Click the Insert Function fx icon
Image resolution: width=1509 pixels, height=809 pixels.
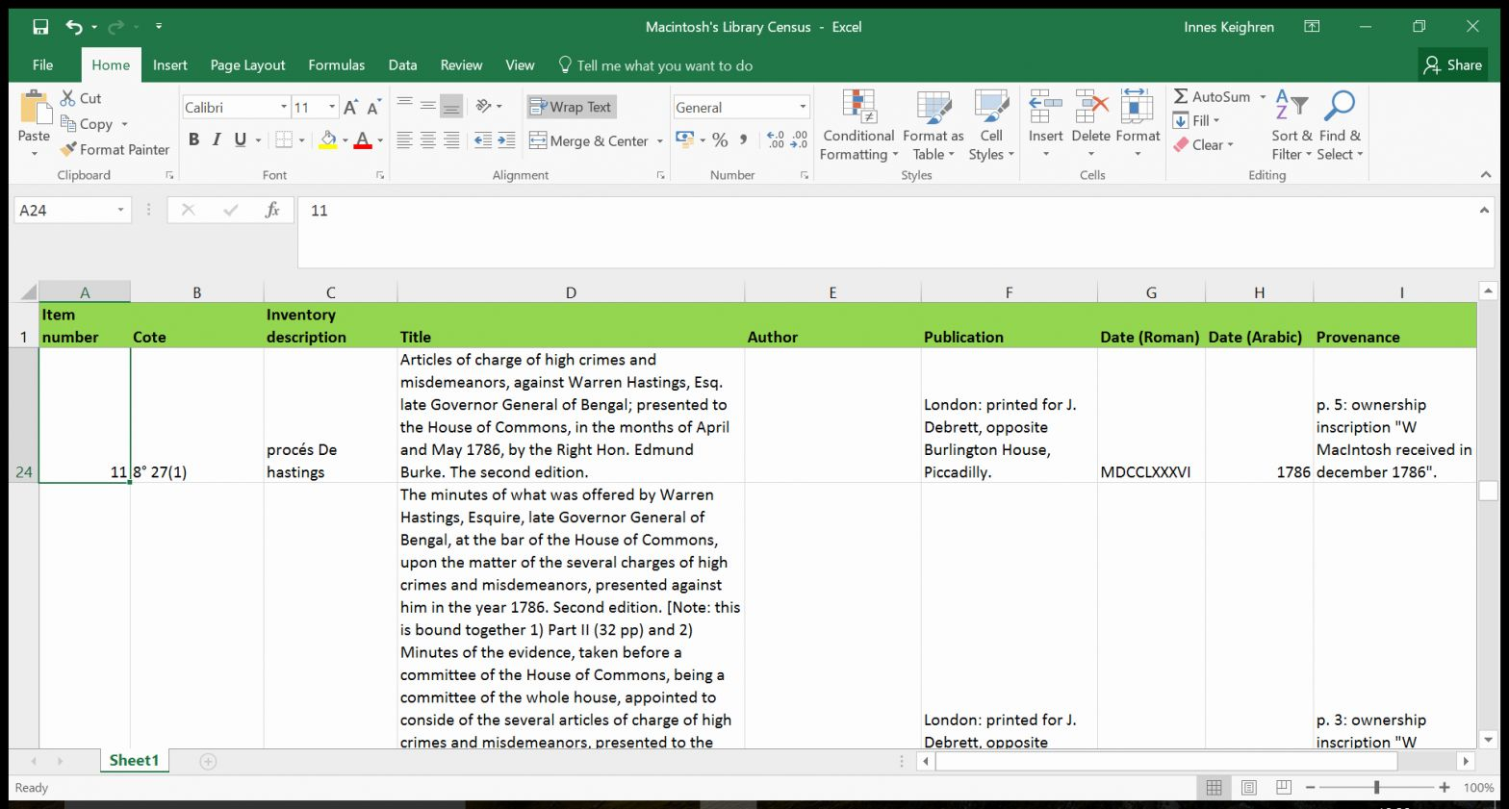tap(272, 210)
